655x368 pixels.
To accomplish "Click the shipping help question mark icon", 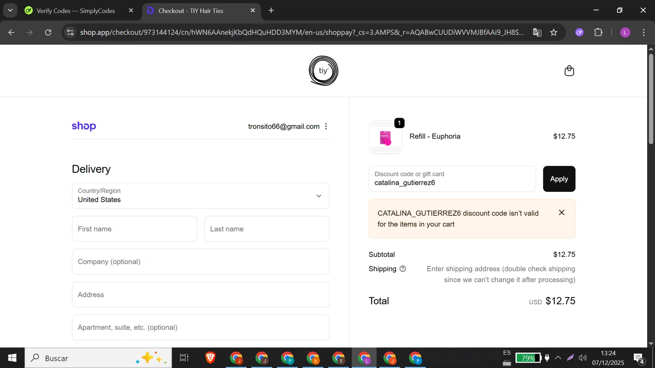I will [x=403, y=269].
